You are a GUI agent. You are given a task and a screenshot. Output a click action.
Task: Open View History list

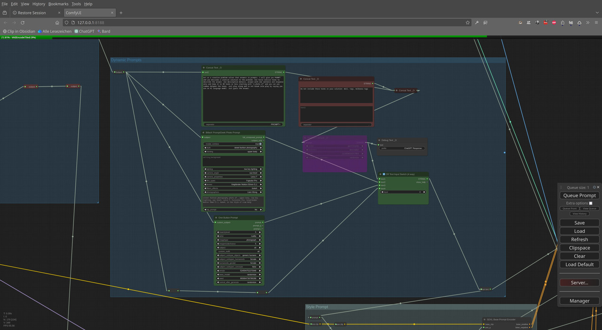[x=579, y=214]
